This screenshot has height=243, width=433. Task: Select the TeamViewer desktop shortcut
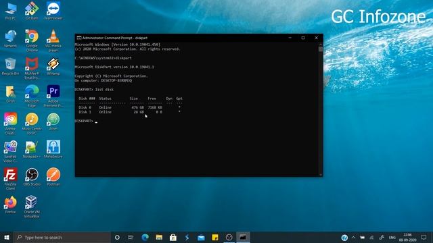(53, 11)
